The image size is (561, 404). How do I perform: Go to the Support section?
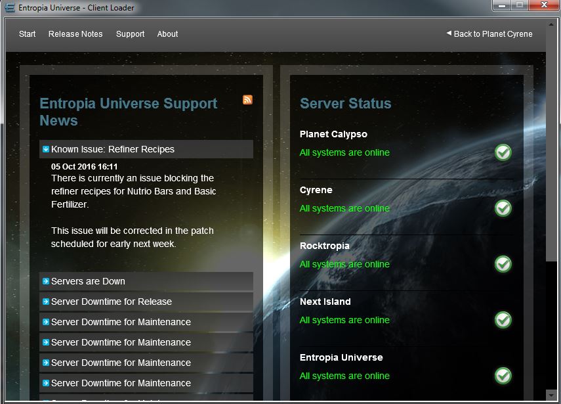[x=130, y=34]
